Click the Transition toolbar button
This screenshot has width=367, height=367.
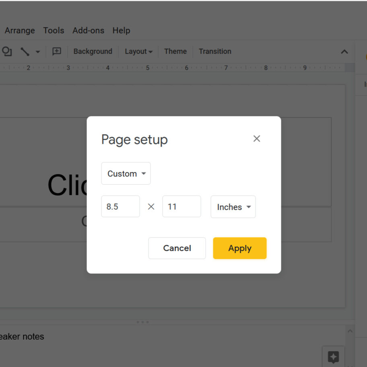pyautogui.click(x=215, y=51)
